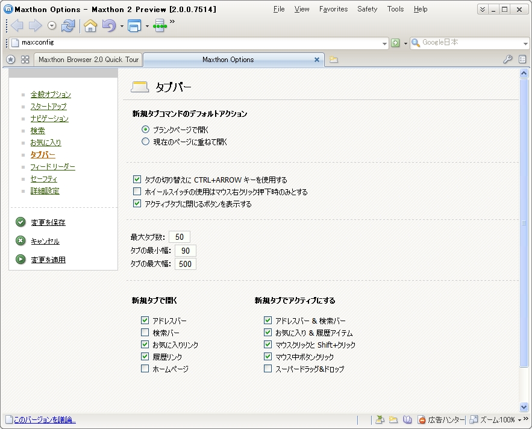Click the New window icon in toolbar

pos(134,26)
